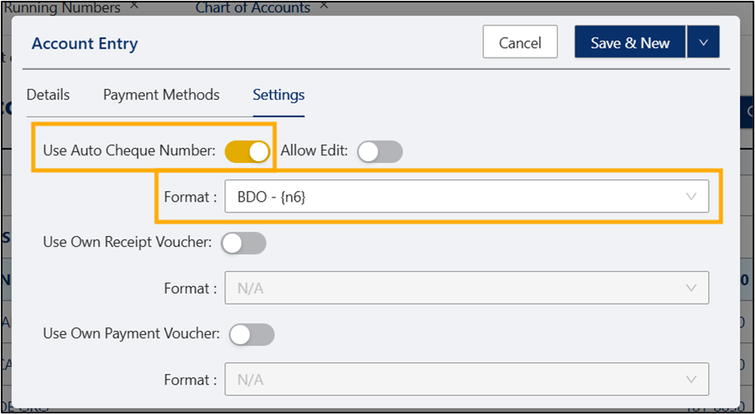The height and width of the screenshot is (414, 755).
Task: Turn on Use Own Payment Voucher
Action: coord(252,335)
